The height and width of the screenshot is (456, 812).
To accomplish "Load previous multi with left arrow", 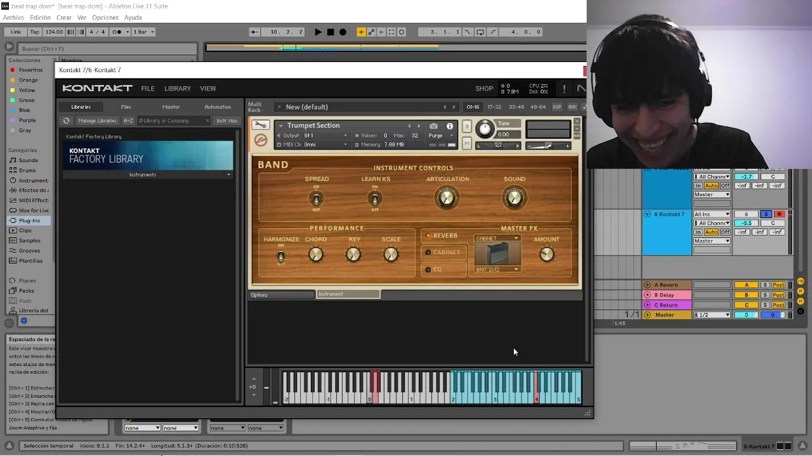I will pyautogui.click(x=444, y=107).
